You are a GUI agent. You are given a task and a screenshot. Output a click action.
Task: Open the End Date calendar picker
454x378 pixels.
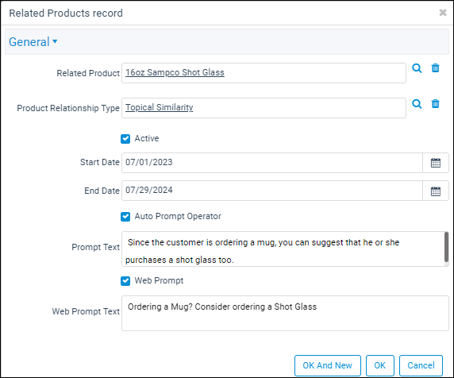(x=436, y=191)
